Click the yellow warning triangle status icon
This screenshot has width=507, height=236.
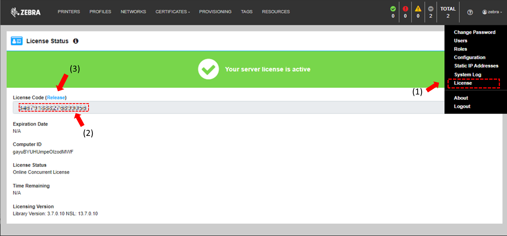click(418, 9)
